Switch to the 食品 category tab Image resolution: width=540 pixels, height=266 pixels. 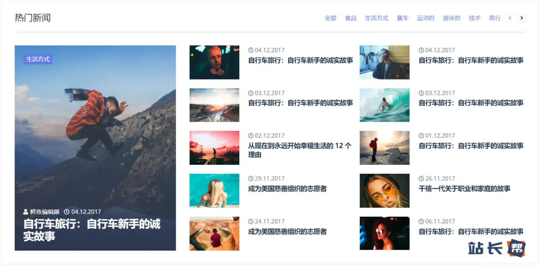pos(351,18)
